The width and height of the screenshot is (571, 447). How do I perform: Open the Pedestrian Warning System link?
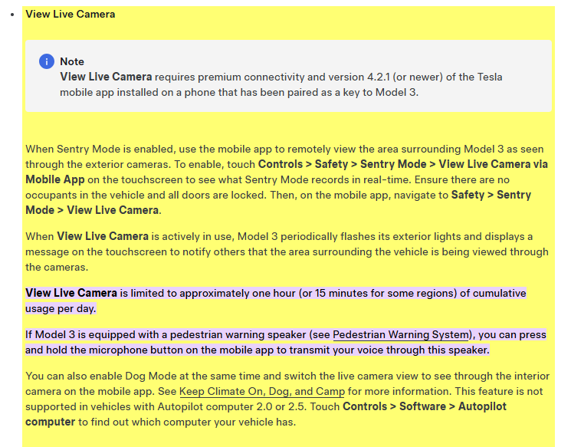401,334
